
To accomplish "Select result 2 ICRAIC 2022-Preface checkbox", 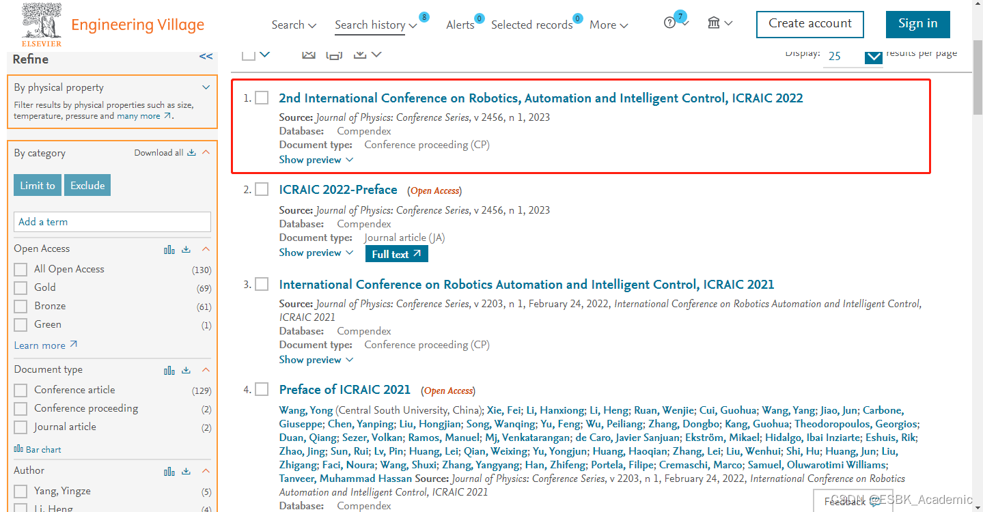I will 262,189.
